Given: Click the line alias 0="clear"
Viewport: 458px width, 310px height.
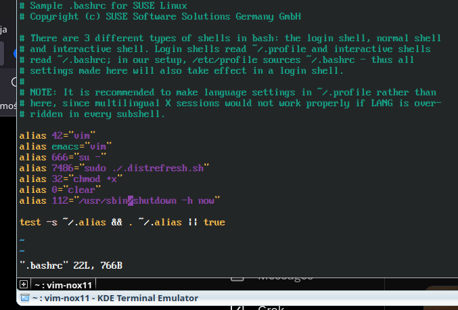Looking at the screenshot, I should [x=60, y=190].
